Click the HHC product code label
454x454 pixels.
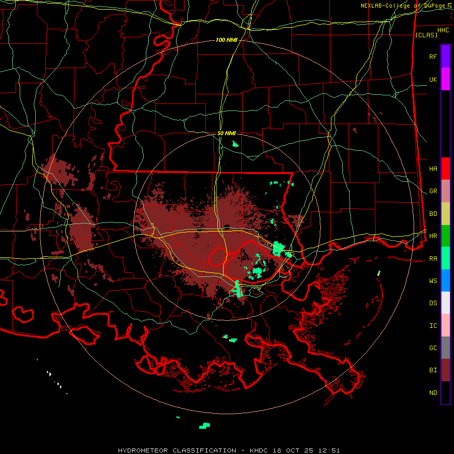point(443,30)
